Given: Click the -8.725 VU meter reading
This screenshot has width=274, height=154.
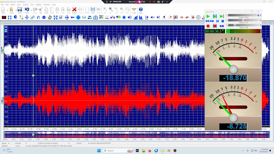Looking at the screenshot, I should (x=233, y=126).
